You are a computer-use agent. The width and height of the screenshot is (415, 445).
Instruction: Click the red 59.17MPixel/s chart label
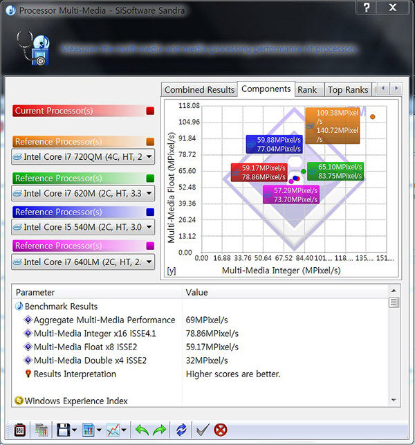pyautogui.click(x=259, y=172)
